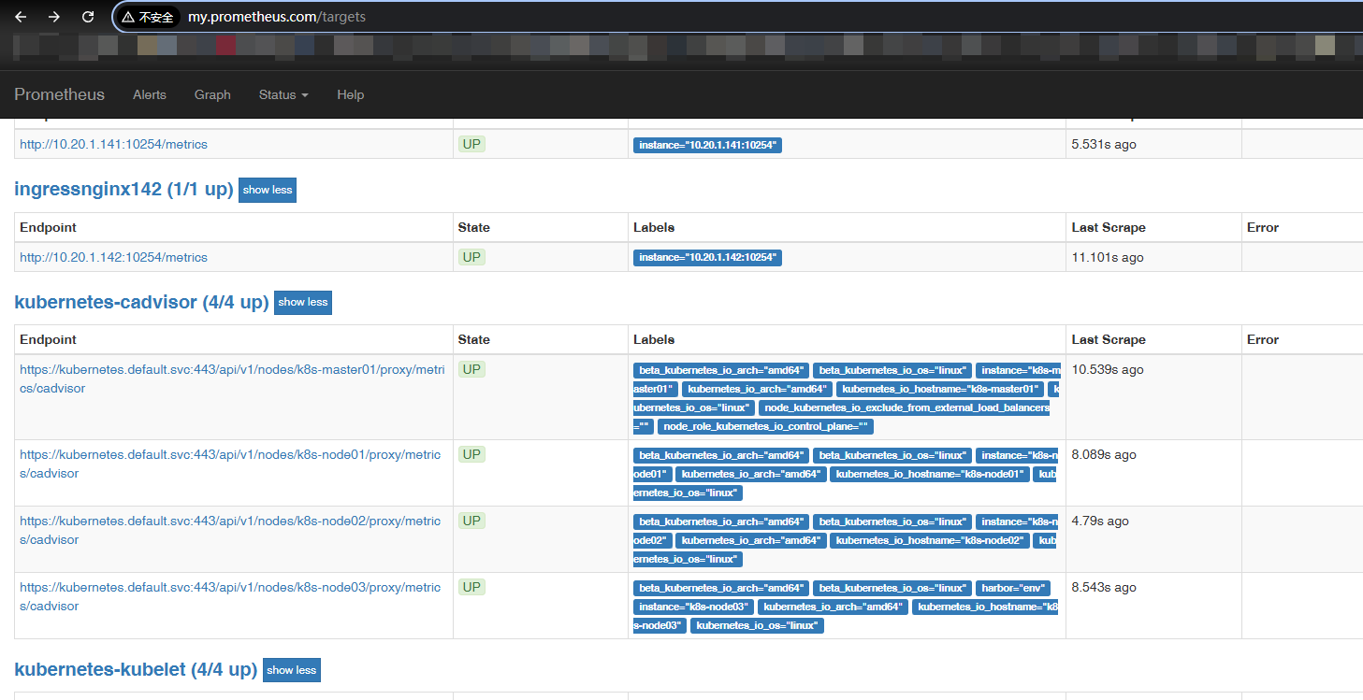Click the ingressnginx142 (1/1 up) heading
Image resolution: width=1363 pixels, height=700 pixels.
point(123,190)
